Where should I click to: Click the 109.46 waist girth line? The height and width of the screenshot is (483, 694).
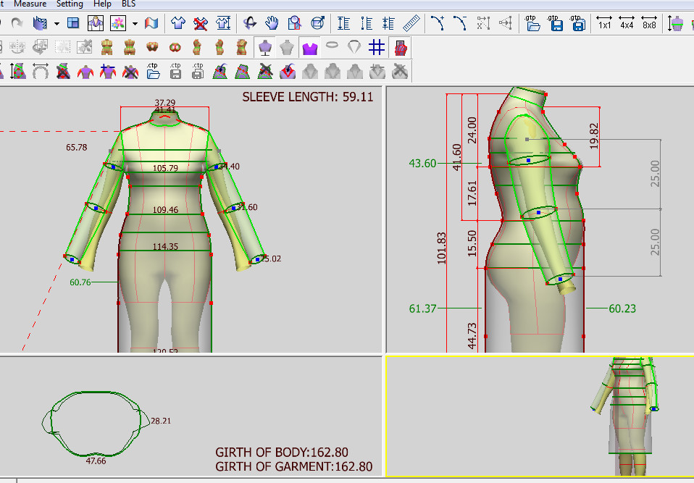point(165,215)
